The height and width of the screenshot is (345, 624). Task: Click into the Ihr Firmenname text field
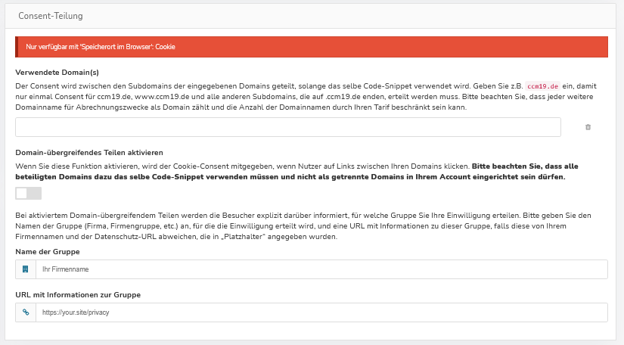click(x=321, y=269)
